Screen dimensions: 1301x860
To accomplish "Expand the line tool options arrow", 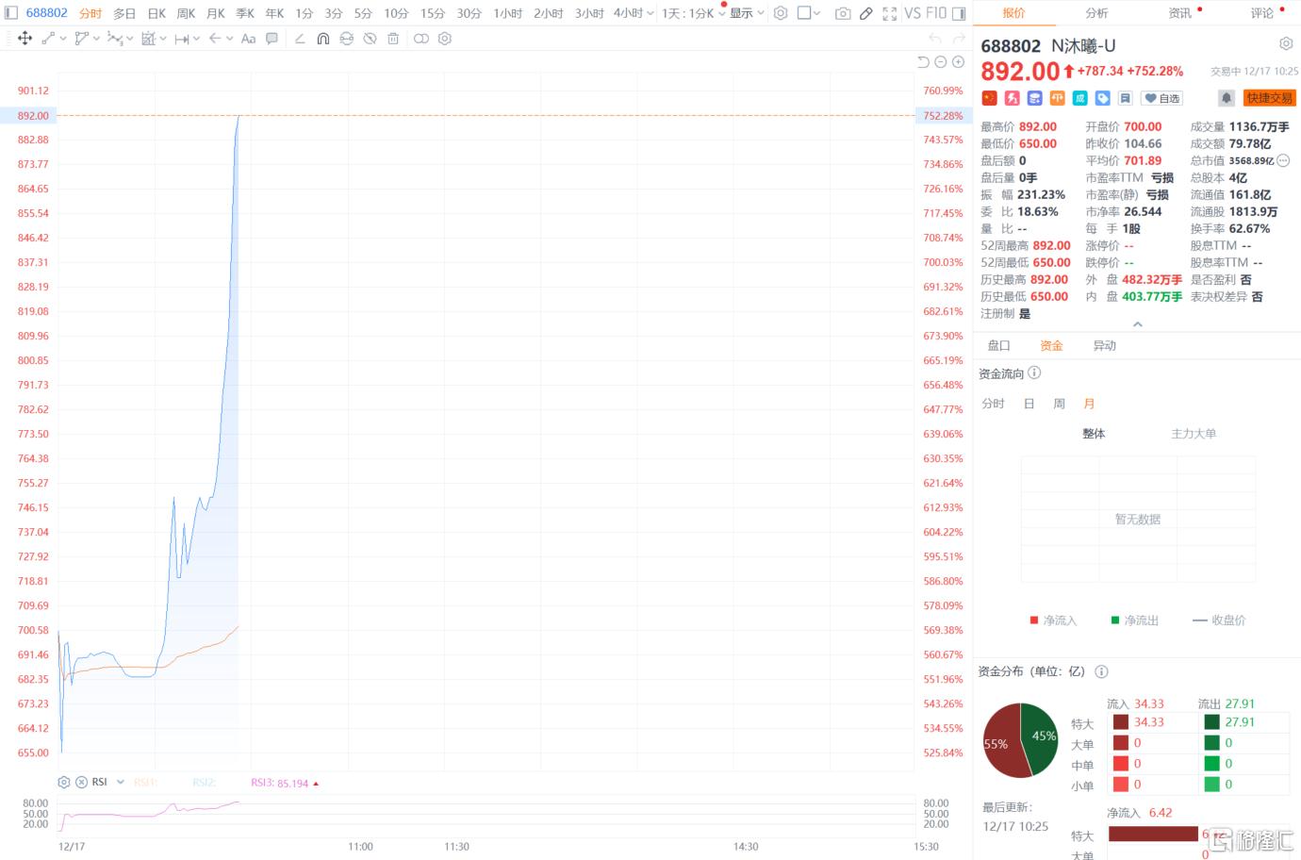I will point(62,39).
